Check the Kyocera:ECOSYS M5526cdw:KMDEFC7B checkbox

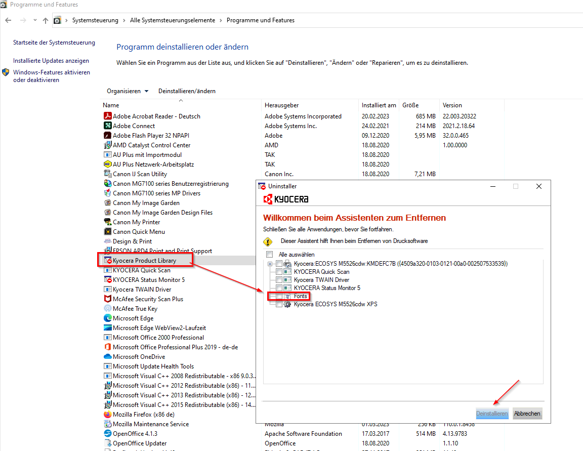point(279,264)
